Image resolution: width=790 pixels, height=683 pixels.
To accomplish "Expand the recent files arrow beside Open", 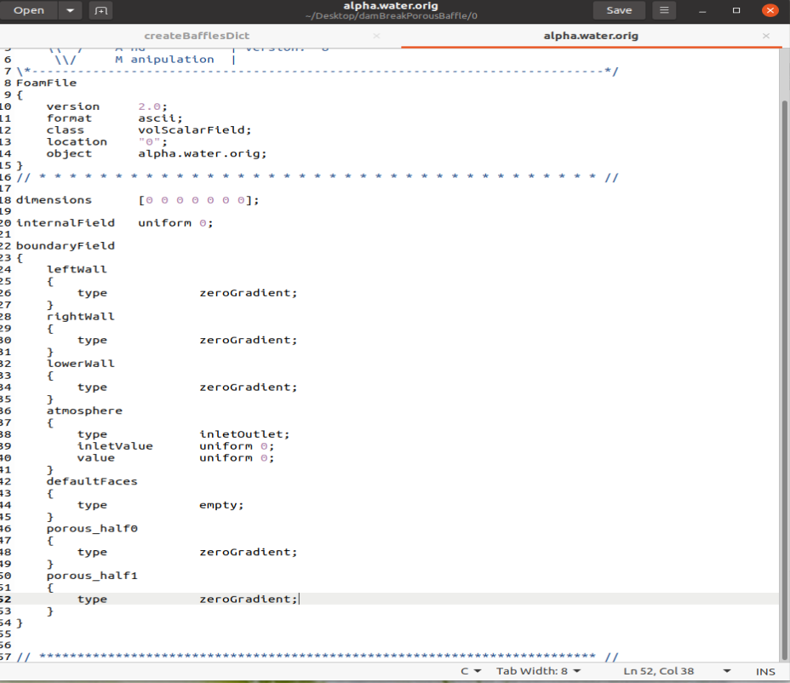I will (70, 10).
